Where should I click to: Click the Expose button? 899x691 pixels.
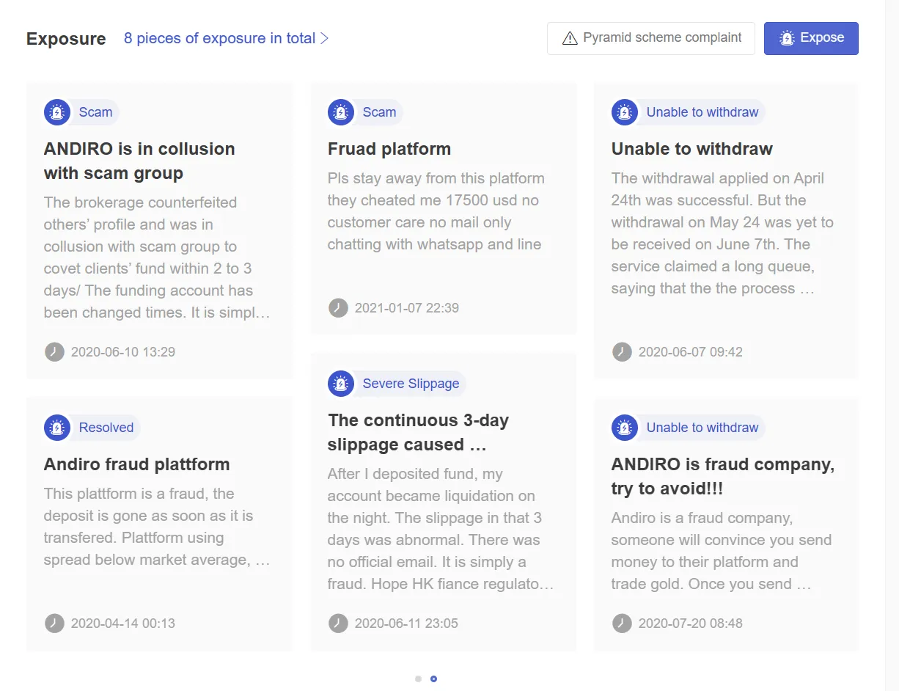click(811, 38)
